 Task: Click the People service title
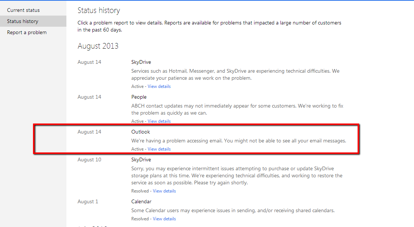point(139,97)
